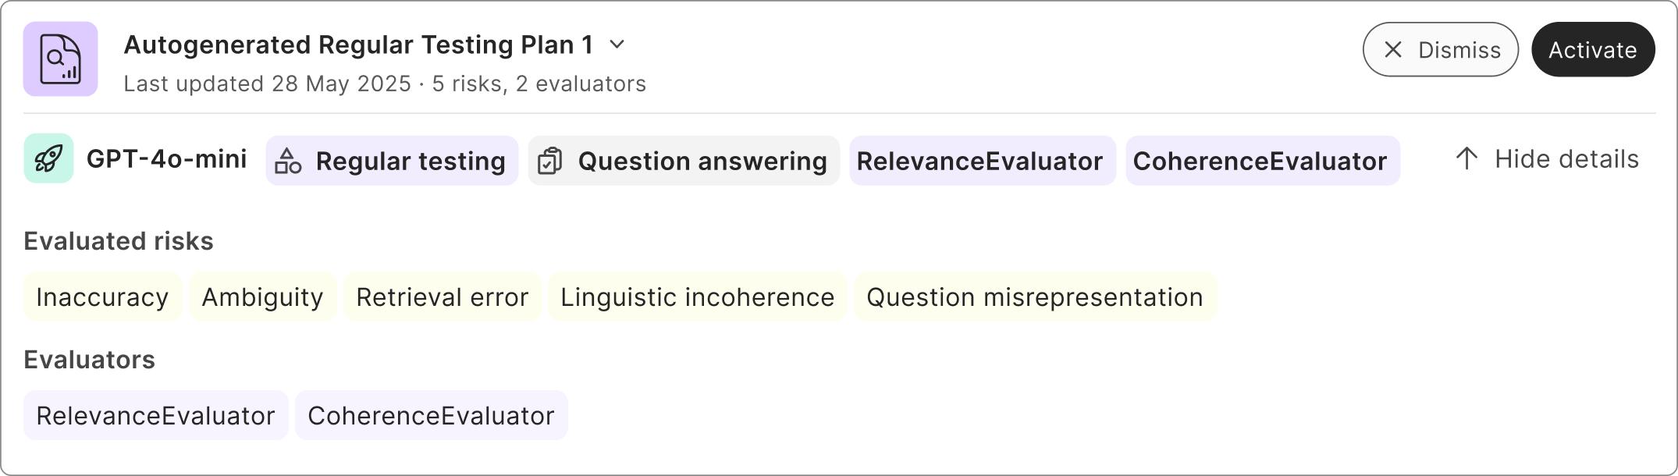Select the RelevanceEvaluator tag in header row

coord(979,161)
